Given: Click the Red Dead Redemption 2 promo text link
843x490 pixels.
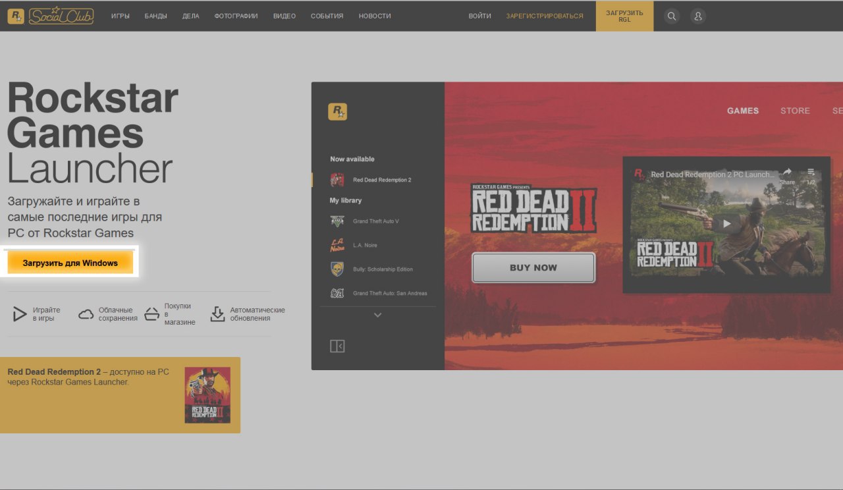Looking at the screenshot, I should click(x=88, y=377).
